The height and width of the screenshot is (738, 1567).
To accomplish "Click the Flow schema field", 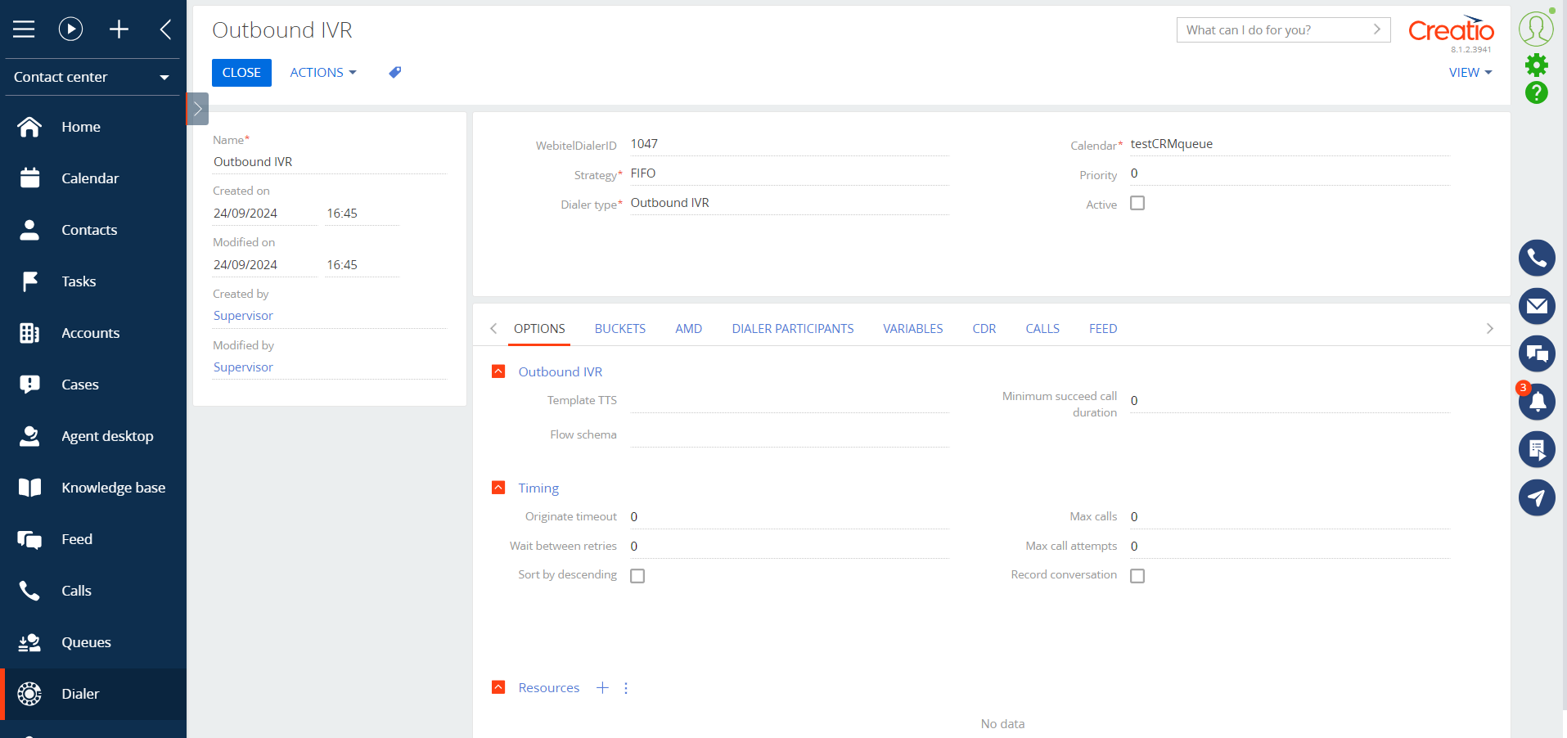I will (x=790, y=435).
